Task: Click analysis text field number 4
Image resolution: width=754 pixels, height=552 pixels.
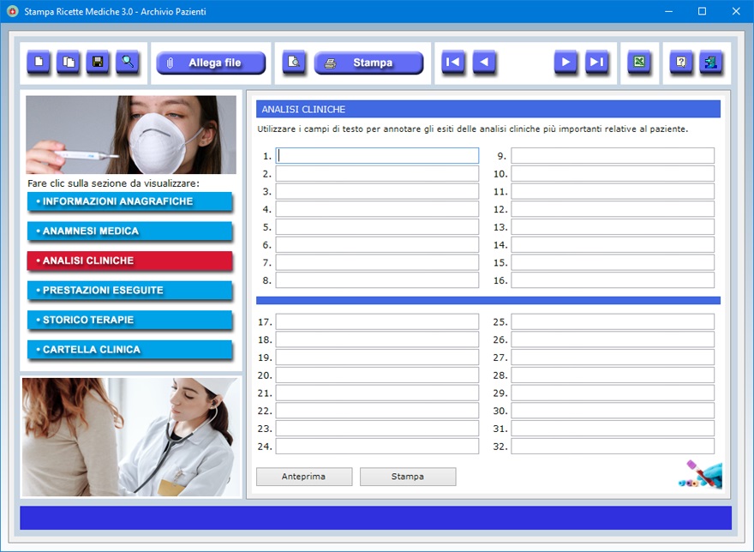Action: [x=377, y=209]
